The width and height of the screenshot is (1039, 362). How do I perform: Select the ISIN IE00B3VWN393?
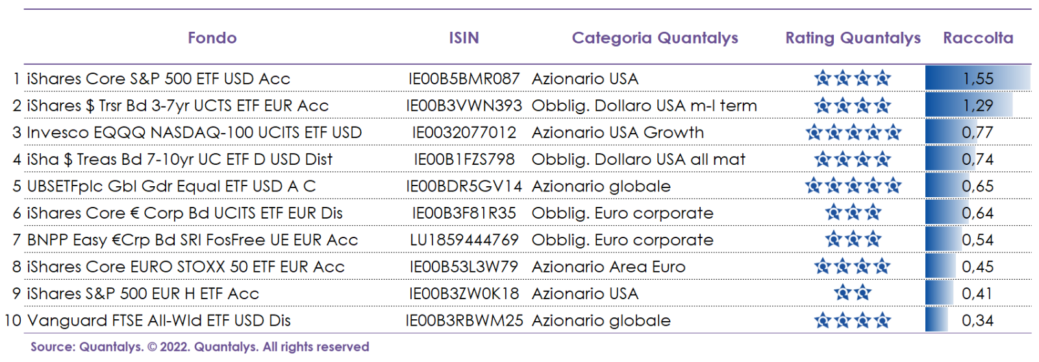pos(464,105)
